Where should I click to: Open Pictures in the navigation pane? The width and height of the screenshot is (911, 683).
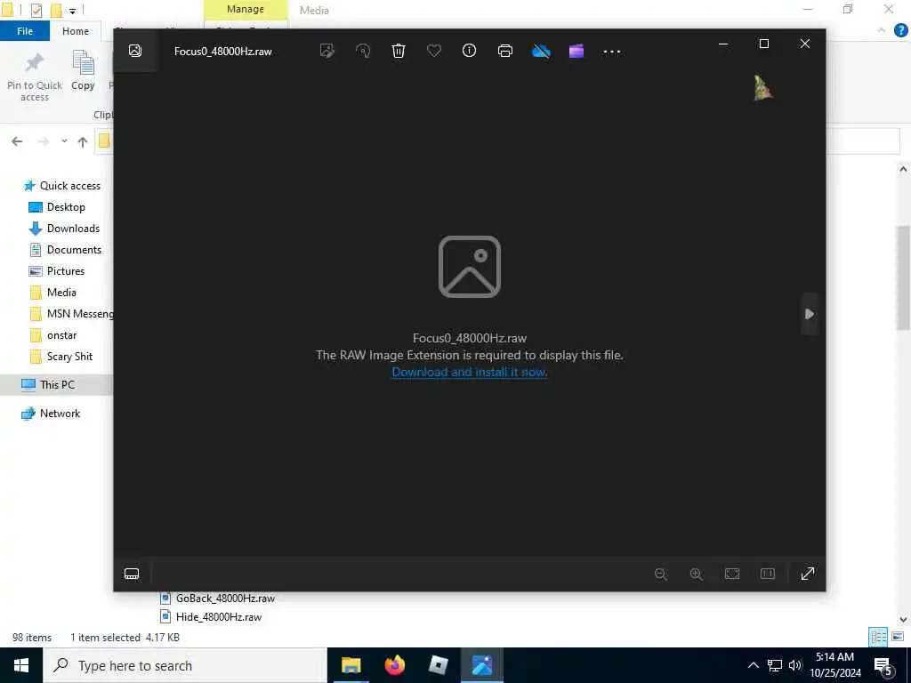(66, 271)
